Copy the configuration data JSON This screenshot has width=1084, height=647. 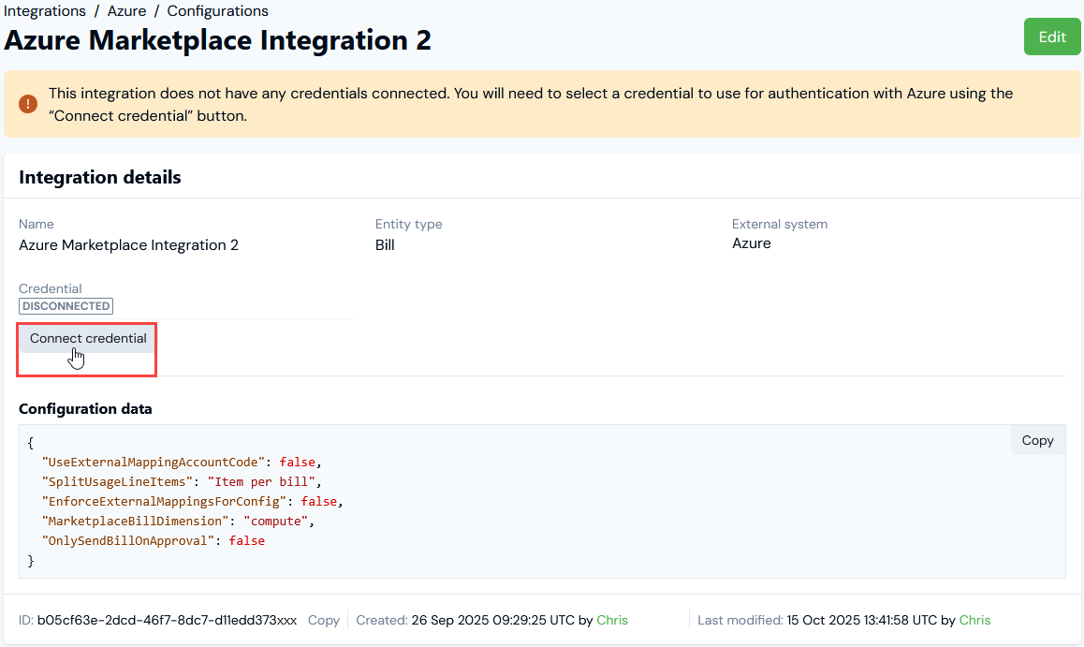1038,440
